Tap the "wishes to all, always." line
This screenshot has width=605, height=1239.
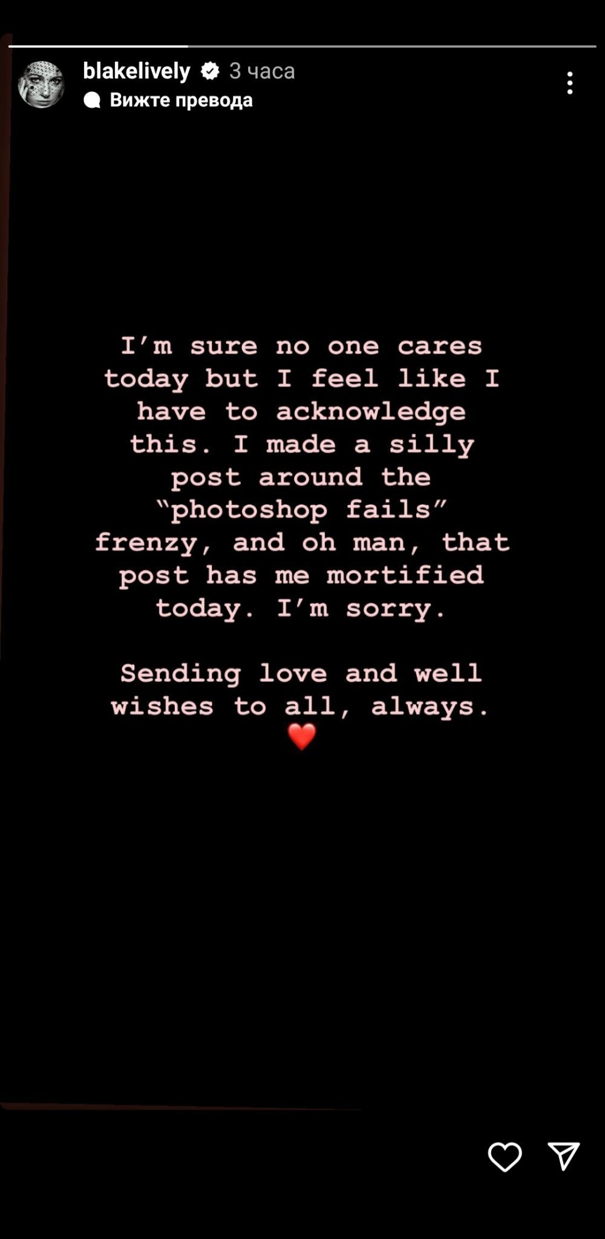coord(301,706)
